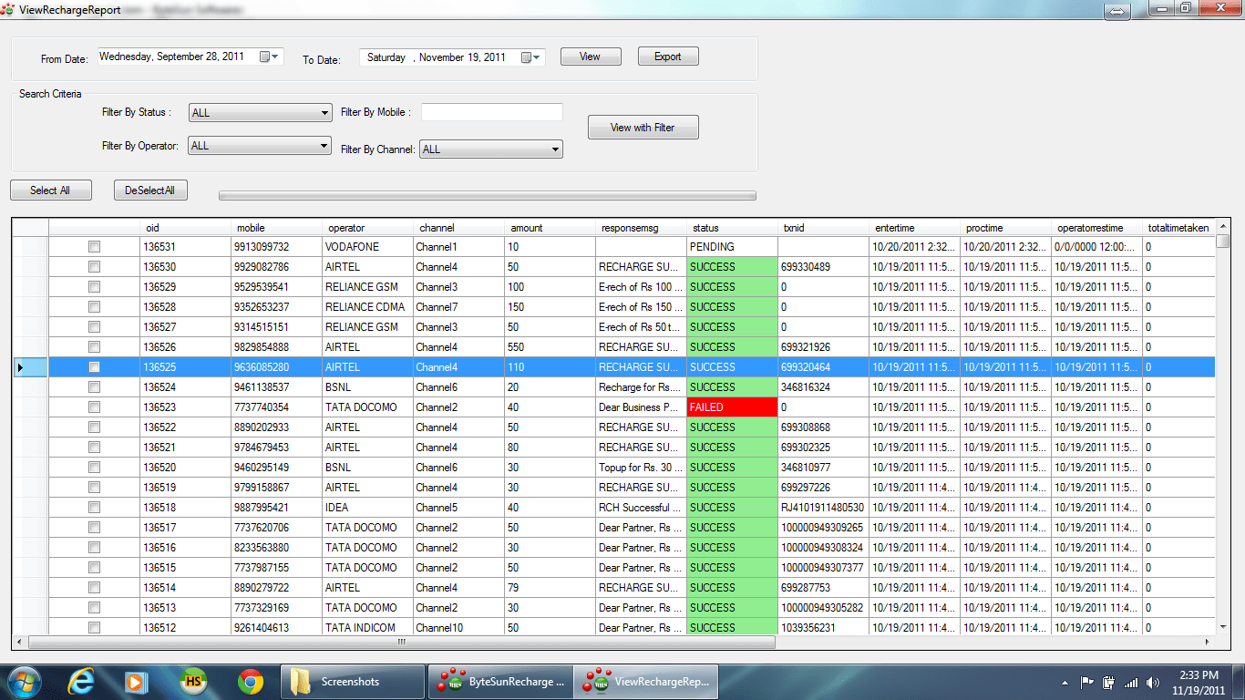Click Channel10 cell
Screen dimensions: 1245x700
(x=459, y=627)
